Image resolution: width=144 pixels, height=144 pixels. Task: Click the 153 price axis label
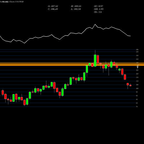(137, 52)
